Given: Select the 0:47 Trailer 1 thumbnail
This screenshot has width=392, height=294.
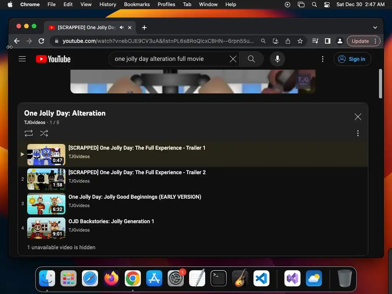Looking at the screenshot, I should (46, 155).
